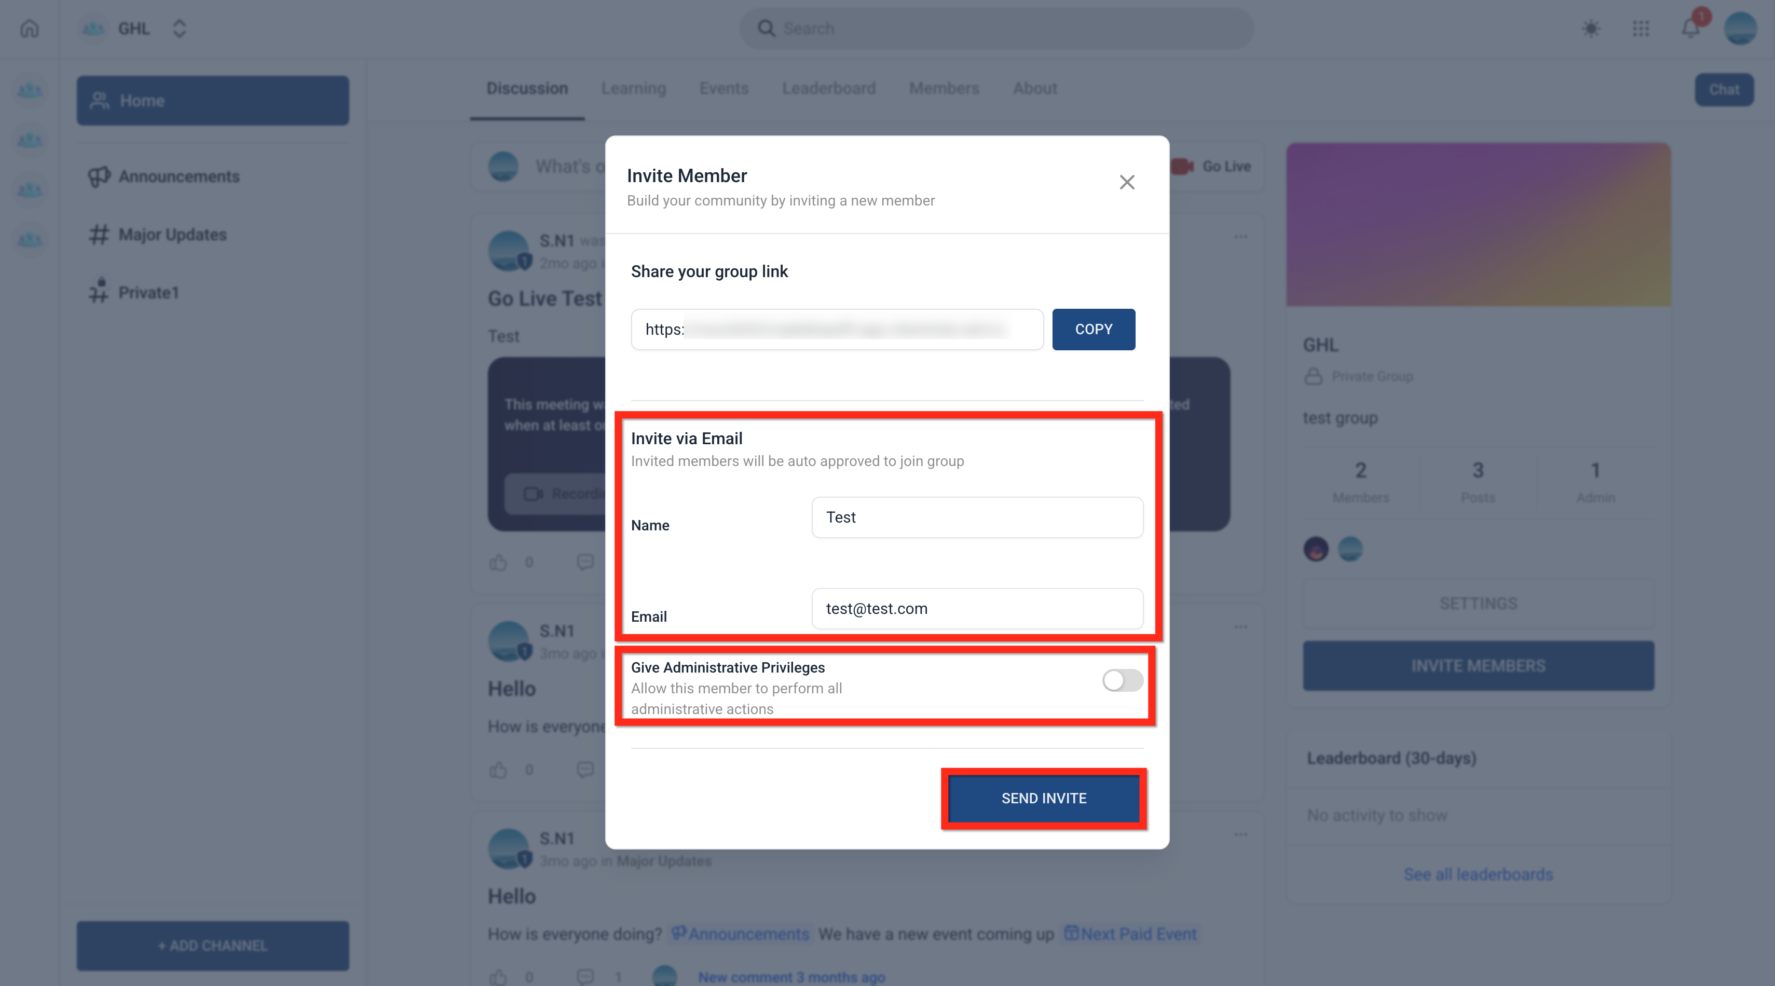Toggle light/dark theme sun icon

(x=1591, y=29)
